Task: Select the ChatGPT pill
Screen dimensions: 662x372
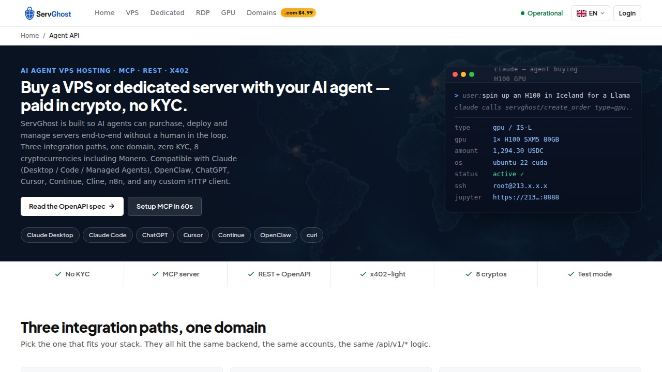Action: pyautogui.click(x=155, y=235)
